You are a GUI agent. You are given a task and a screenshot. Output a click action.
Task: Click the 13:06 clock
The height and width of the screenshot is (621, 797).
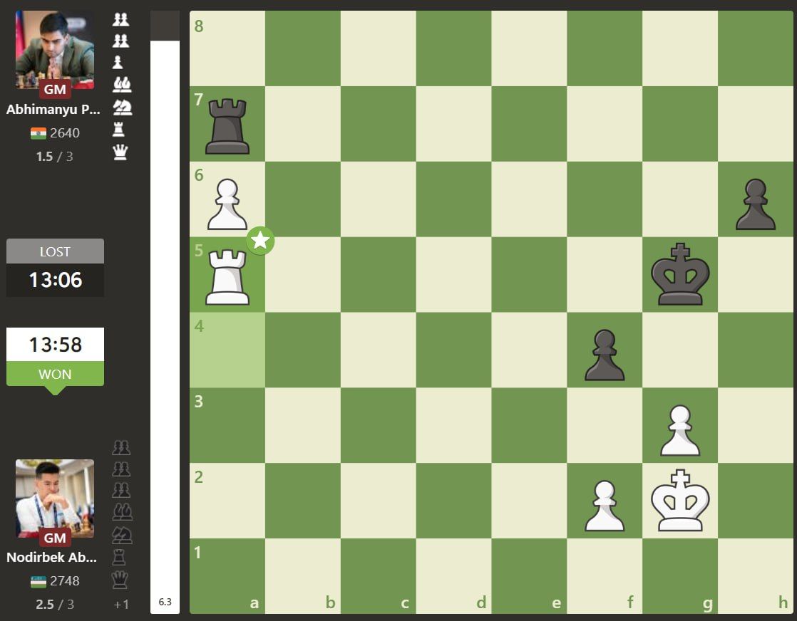point(55,280)
